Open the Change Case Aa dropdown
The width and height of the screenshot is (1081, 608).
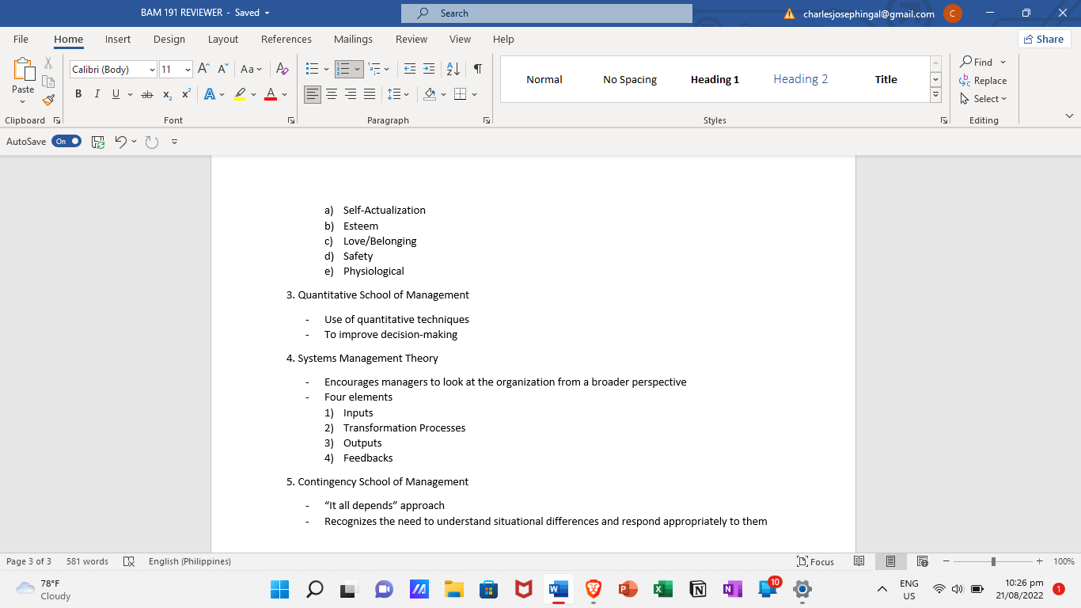(x=251, y=69)
